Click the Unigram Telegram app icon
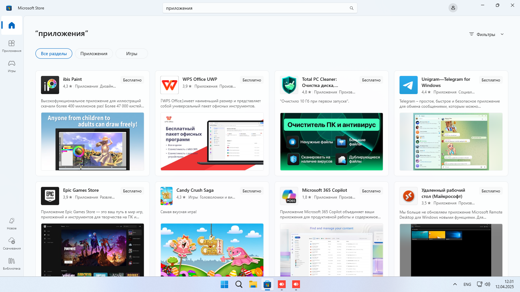 point(409,85)
